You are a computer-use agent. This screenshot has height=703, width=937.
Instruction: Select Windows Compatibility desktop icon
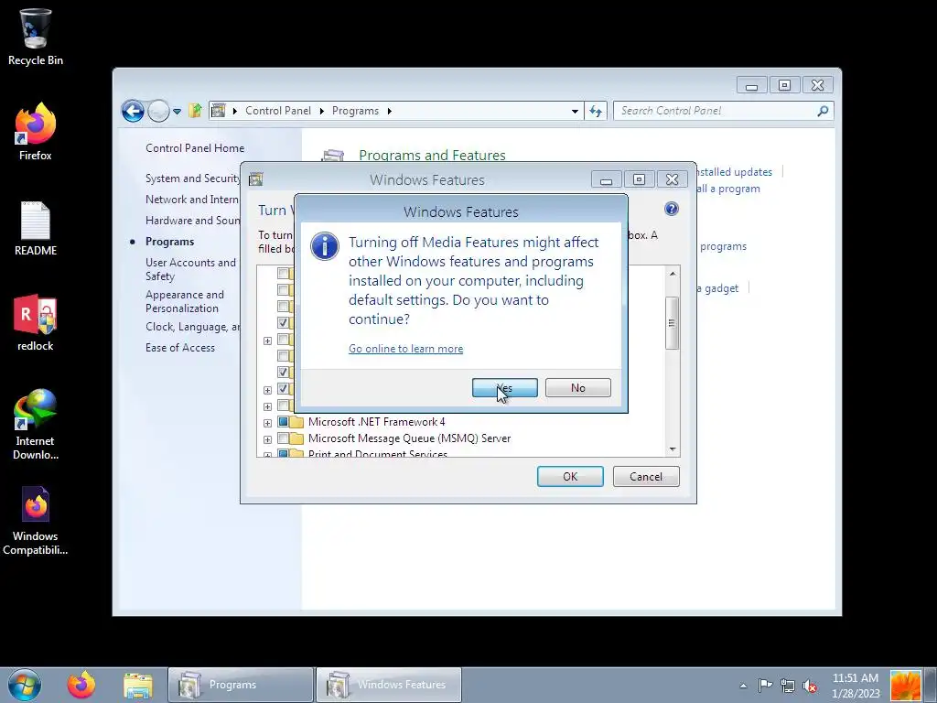[36, 520]
